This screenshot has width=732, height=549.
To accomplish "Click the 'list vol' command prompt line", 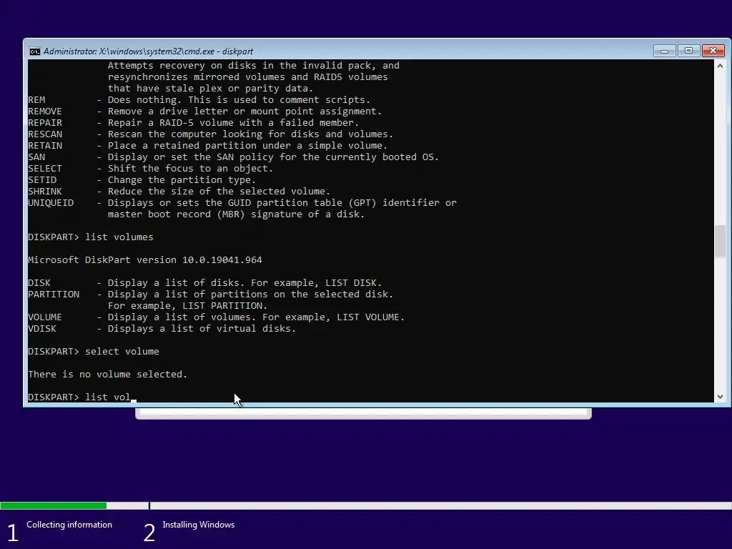I will pos(82,397).
